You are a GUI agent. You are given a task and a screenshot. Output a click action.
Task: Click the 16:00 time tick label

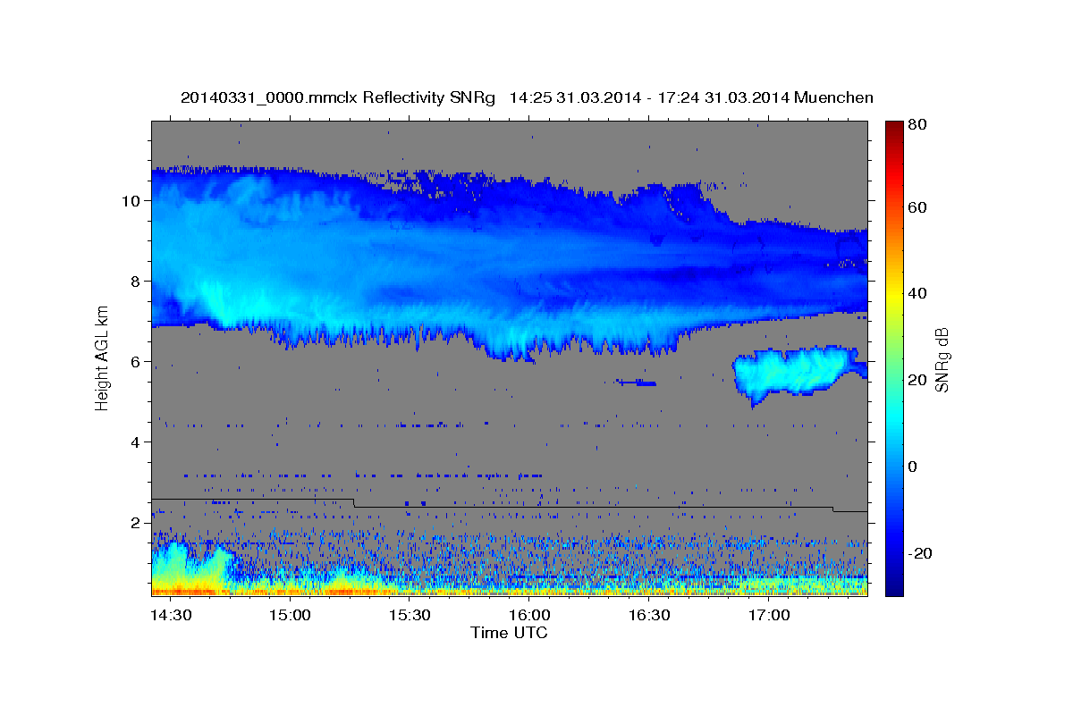click(529, 616)
